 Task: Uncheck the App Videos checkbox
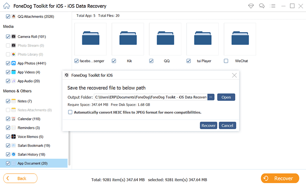pyautogui.click(x=8, y=72)
